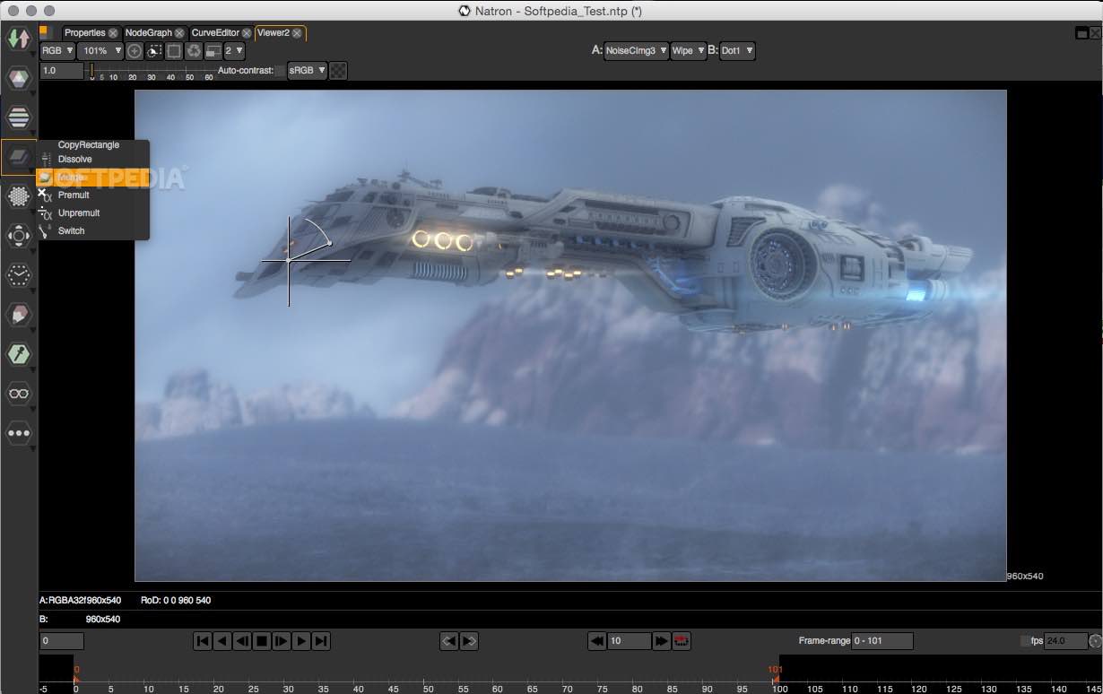Choose Premult from the menu
The width and height of the screenshot is (1103, 694).
click(x=92, y=195)
